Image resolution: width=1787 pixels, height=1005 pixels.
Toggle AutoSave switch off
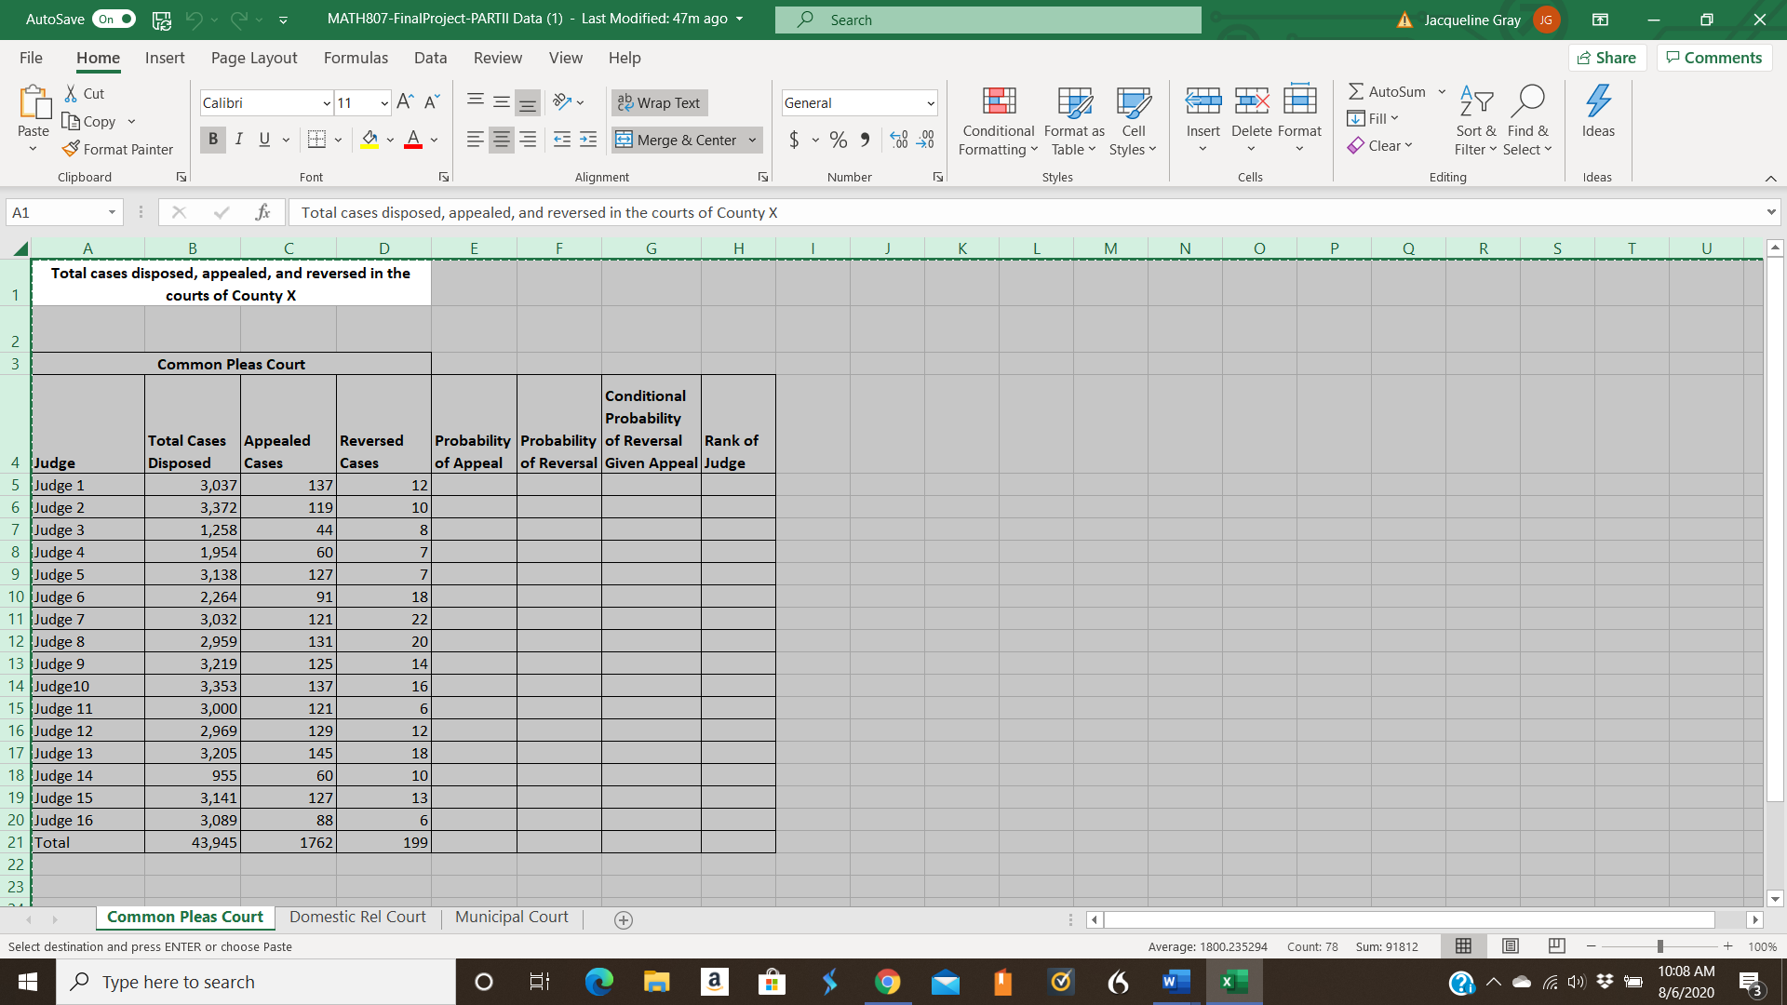[x=114, y=20]
